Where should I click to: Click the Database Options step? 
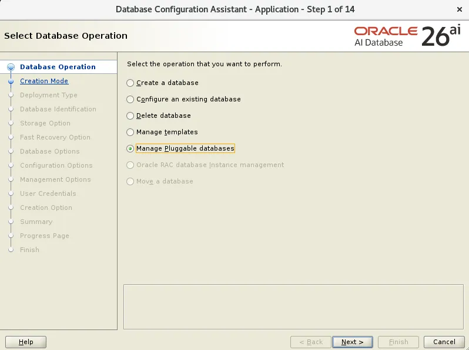pos(49,151)
